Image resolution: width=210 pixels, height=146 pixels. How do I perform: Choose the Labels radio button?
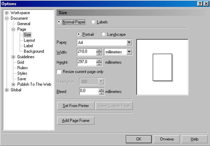(93, 22)
